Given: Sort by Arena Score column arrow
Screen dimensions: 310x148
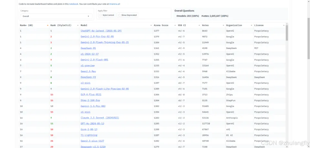Looking at the screenshot, I should coord(175,25).
